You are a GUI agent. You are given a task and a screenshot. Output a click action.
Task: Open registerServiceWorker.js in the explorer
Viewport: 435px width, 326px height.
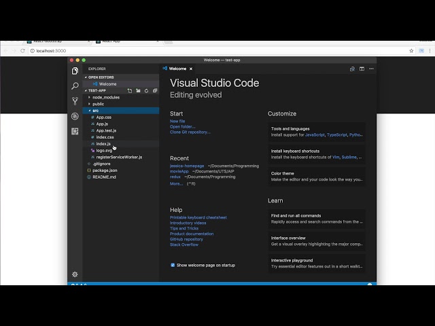[x=121, y=157]
